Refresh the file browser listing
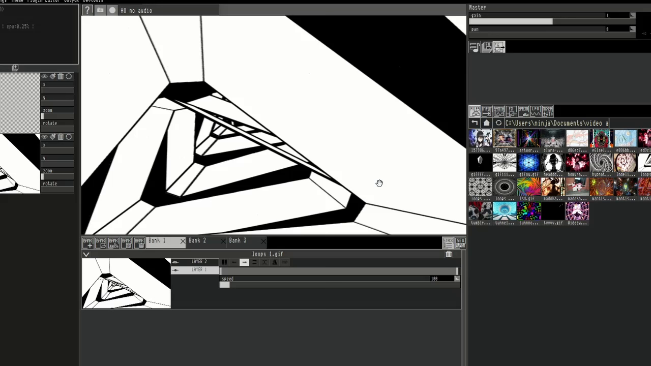The height and width of the screenshot is (366, 651). click(x=498, y=123)
